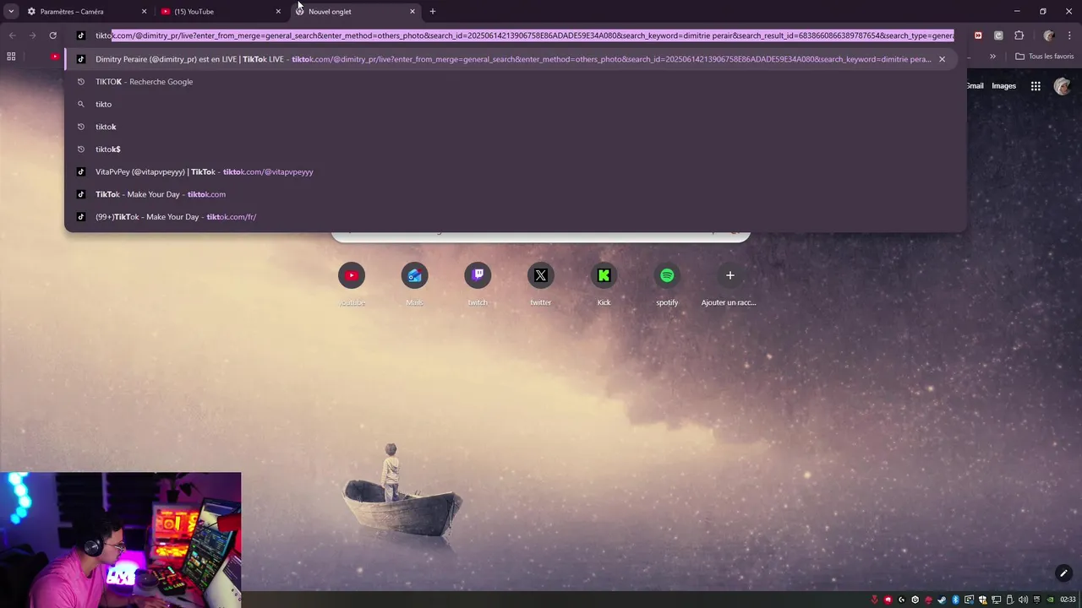Open the YouTube shortcut tile
The height and width of the screenshot is (608, 1082).
click(x=352, y=275)
